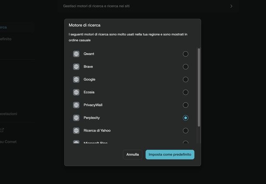Select the PrivacyWall radio button
This screenshot has width=266, height=184.
click(186, 105)
